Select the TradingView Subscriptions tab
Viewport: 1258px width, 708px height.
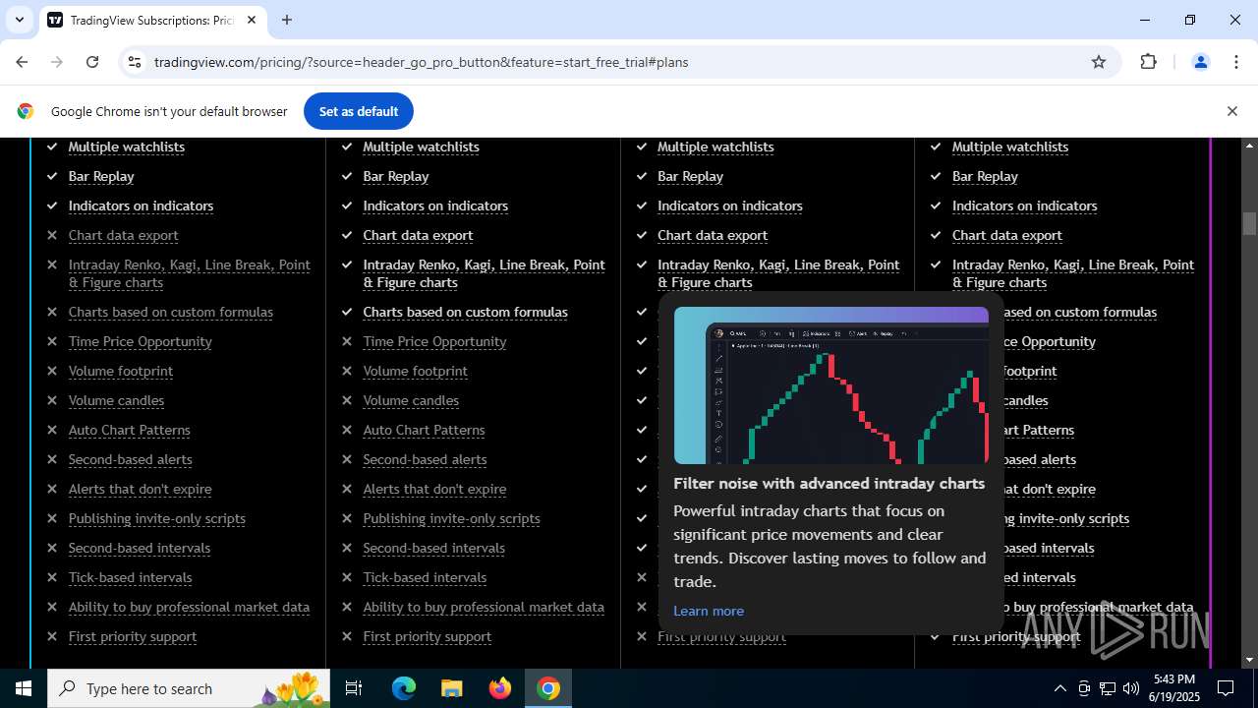click(x=152, y=20)
